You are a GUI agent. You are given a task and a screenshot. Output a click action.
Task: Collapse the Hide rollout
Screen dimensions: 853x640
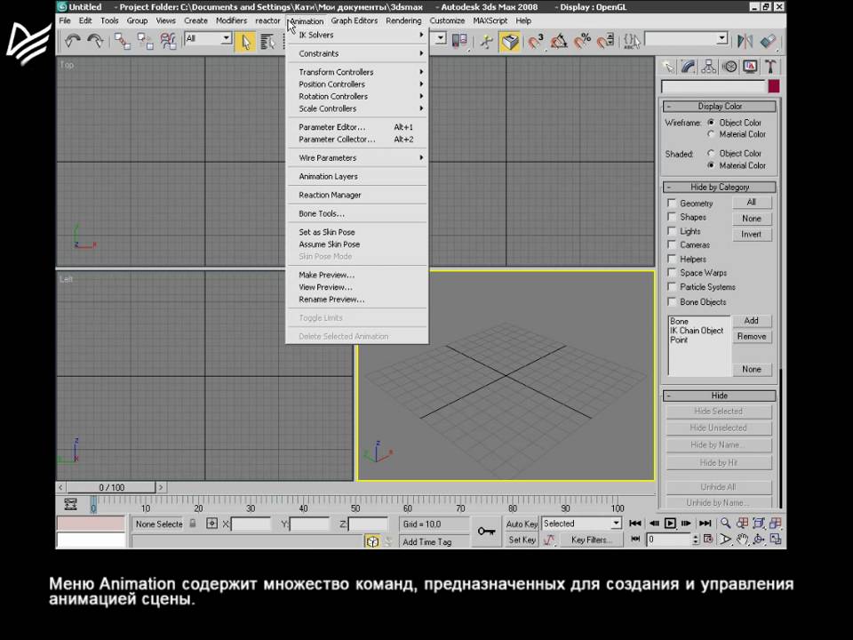(x=719, y=396)
